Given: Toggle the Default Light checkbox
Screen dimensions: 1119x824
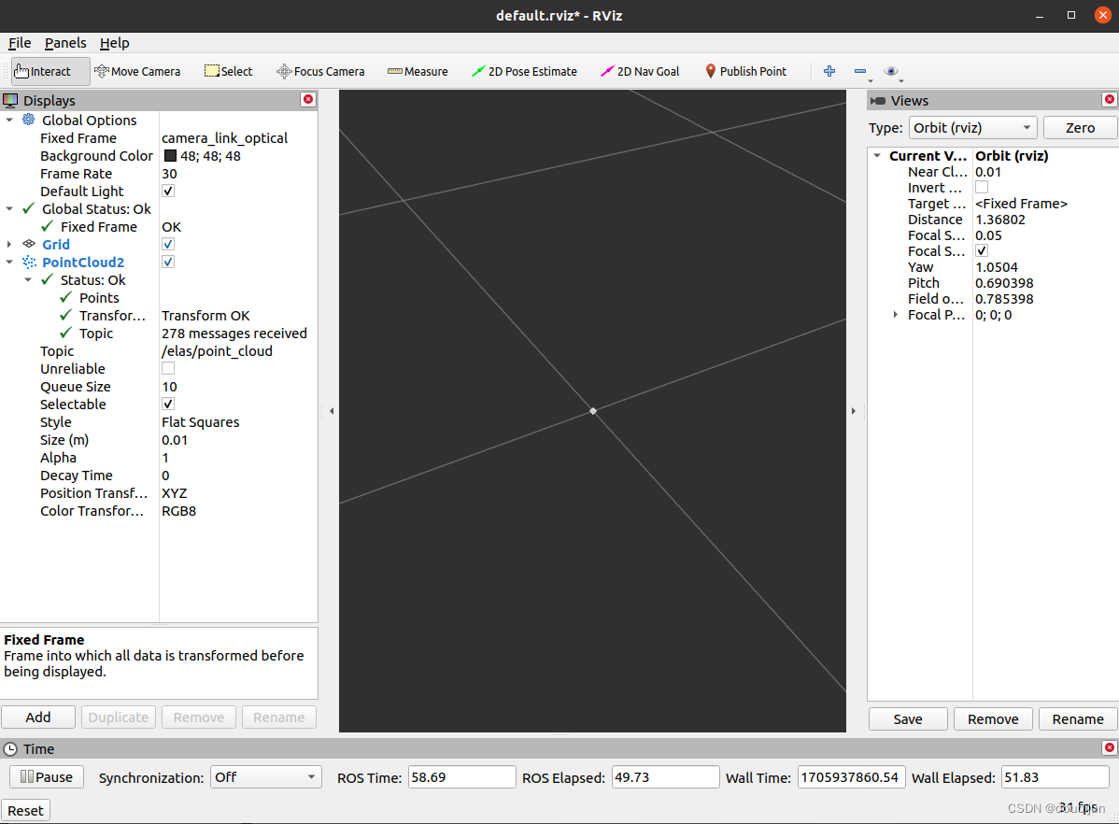Looking at the screenshot, I should (x=168, y=191).
